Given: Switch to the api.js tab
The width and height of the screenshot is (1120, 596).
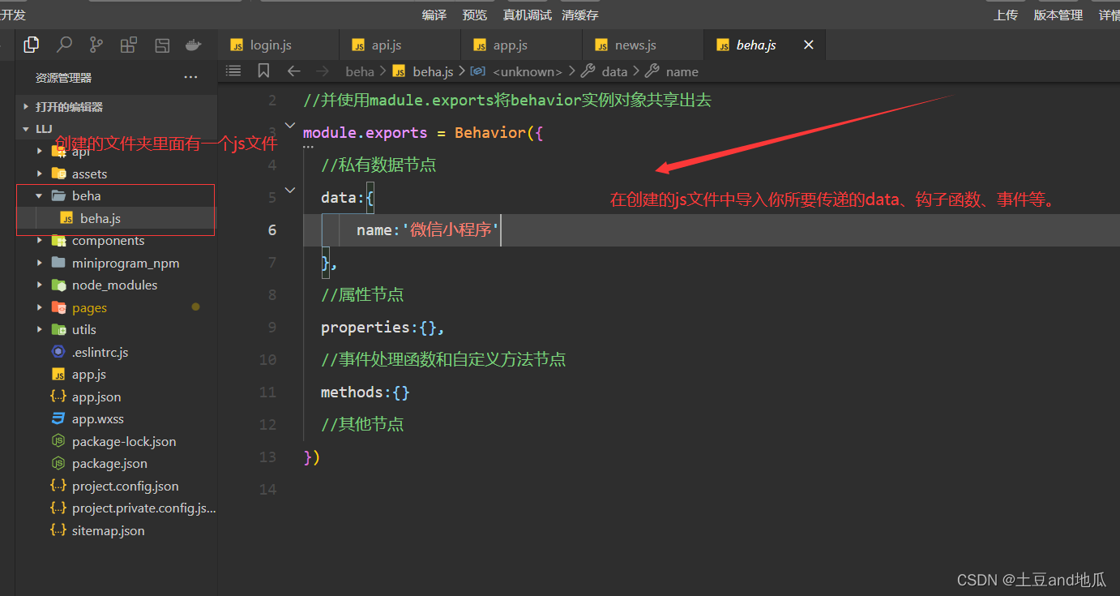Looking at the screenshot, I should click(x=400, y=45).
